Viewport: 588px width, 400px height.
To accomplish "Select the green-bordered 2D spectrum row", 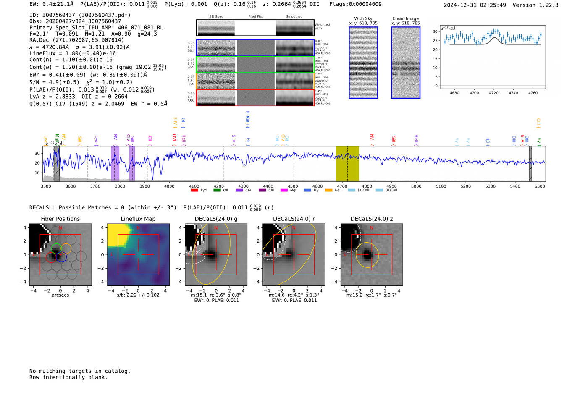I will tap(255, 65).
